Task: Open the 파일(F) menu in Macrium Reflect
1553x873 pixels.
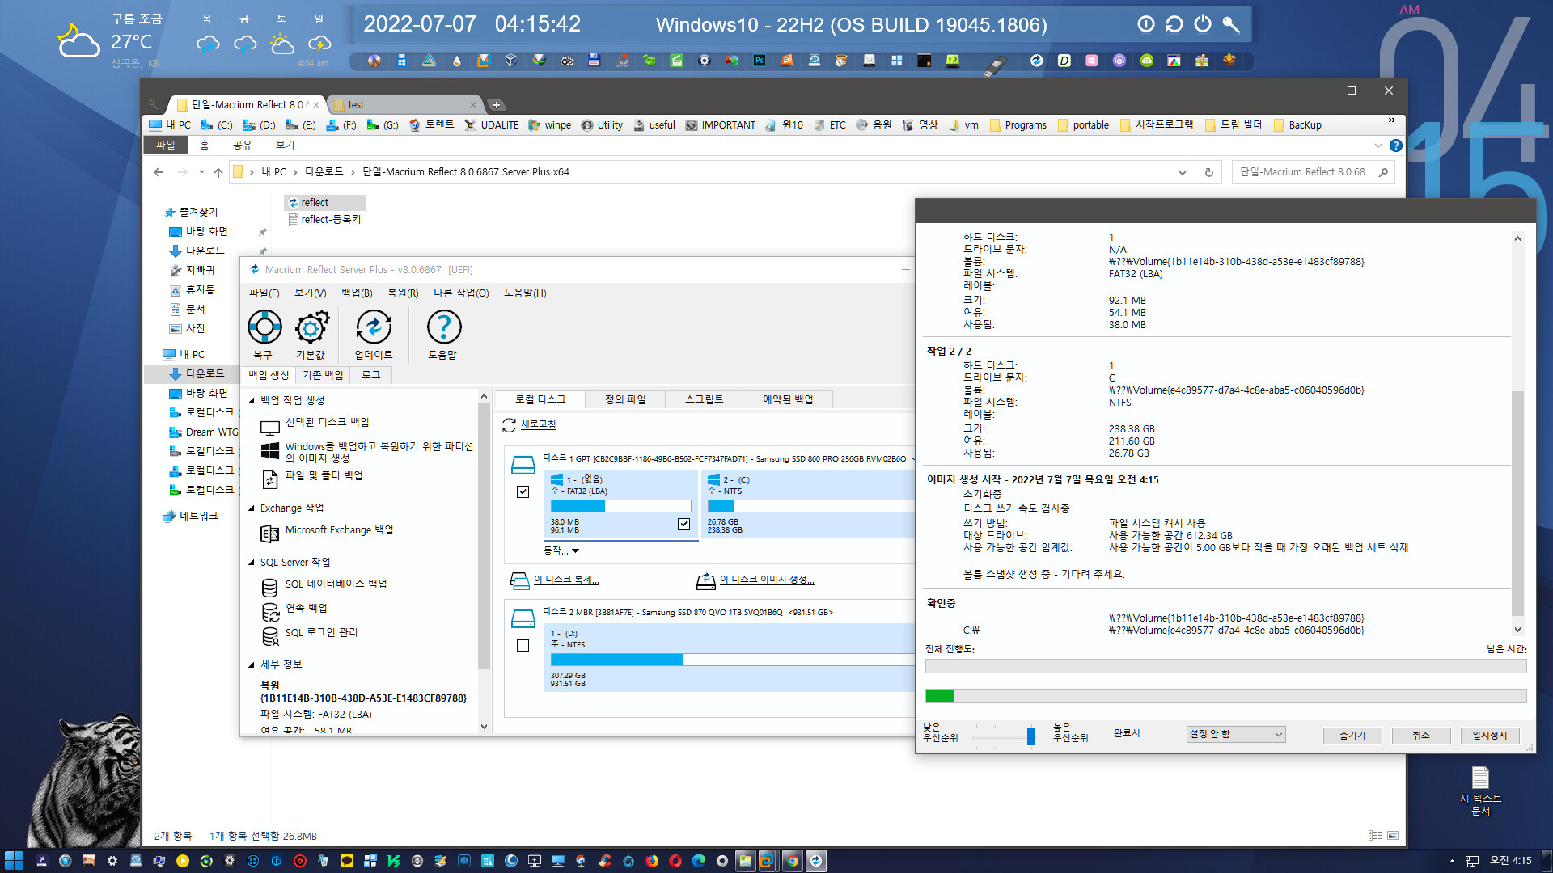Action: point(264,293)
